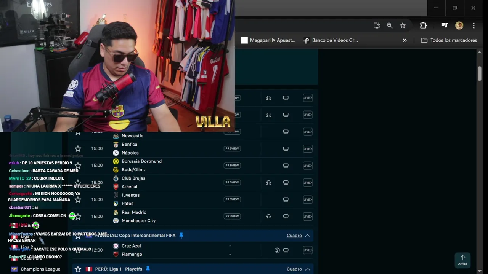Click the monitor icon for Cruz Azul vs Flamengo

point(286,250)
